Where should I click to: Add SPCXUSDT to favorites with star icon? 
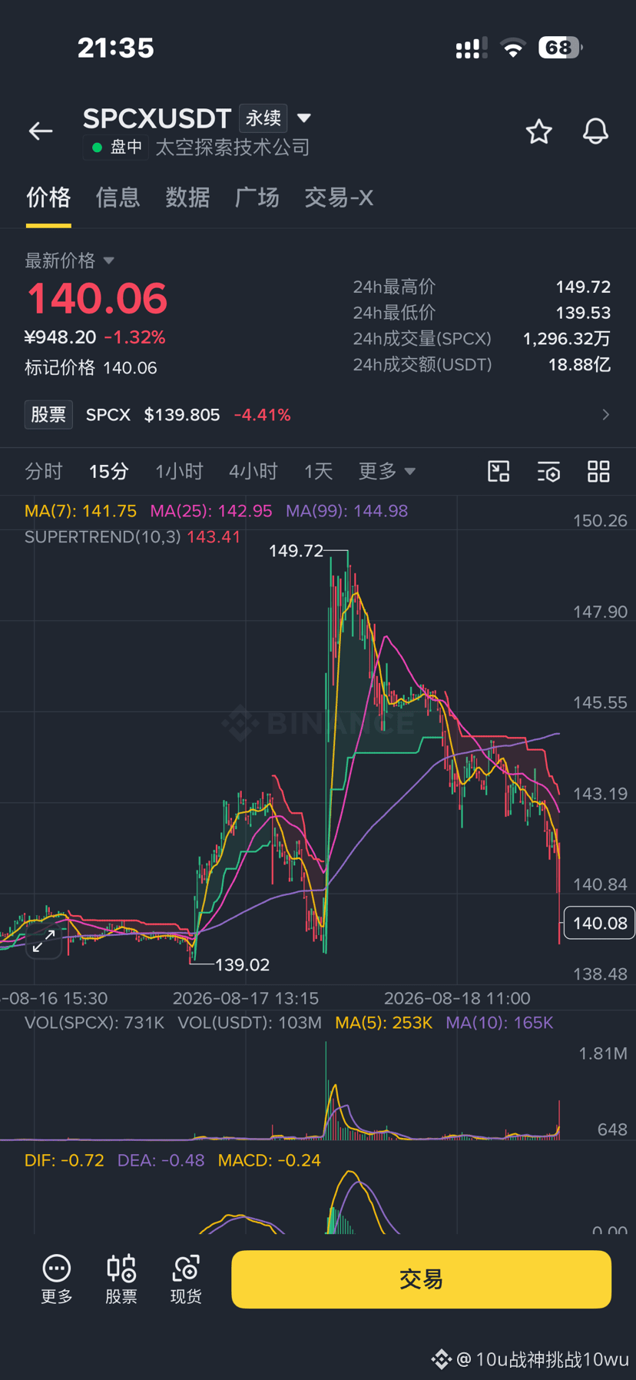coord(539,131)
